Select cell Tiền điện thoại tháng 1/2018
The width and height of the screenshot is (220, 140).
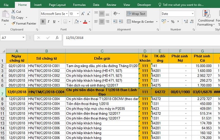[102, 104]
